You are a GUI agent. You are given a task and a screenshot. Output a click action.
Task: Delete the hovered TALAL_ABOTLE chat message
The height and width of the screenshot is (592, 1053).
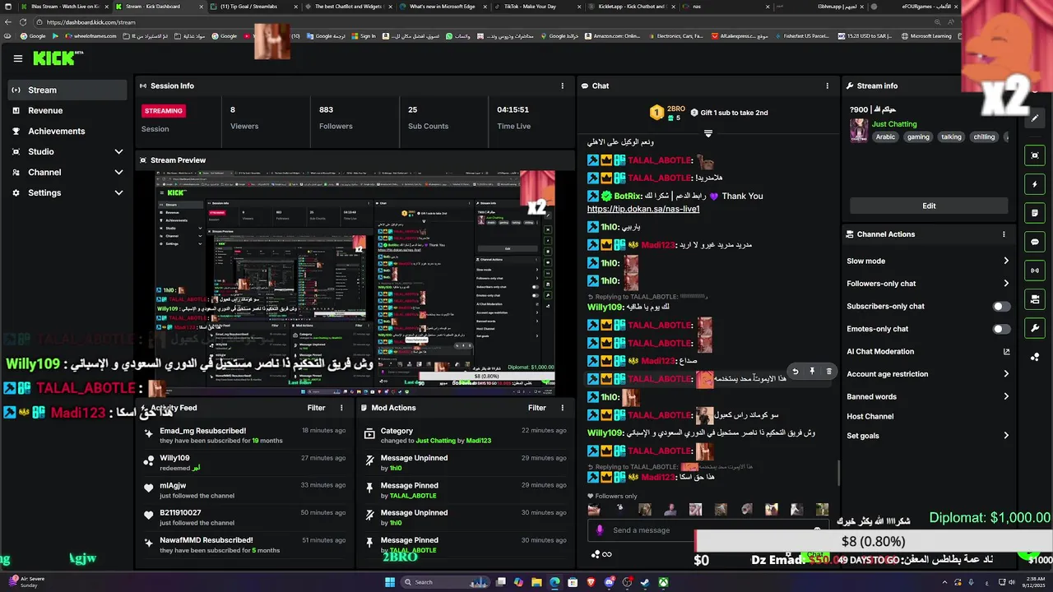(828, 372)
